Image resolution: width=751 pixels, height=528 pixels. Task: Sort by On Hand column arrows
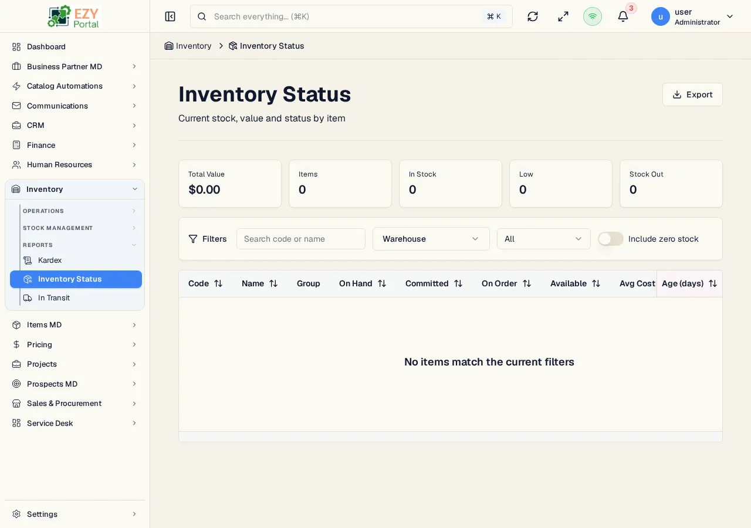coord(382,283)
